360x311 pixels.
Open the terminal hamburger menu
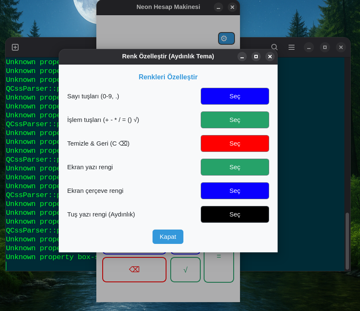click(x=292, y=47)
